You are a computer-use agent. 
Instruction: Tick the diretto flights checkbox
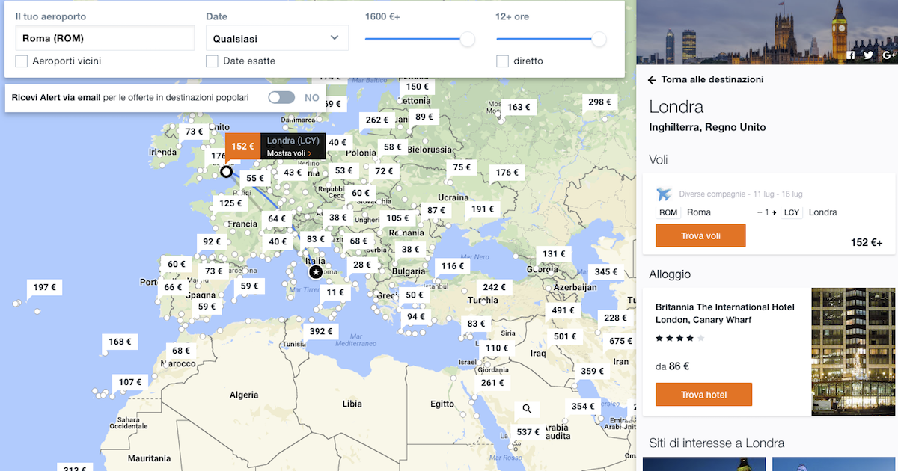point(502,61)
